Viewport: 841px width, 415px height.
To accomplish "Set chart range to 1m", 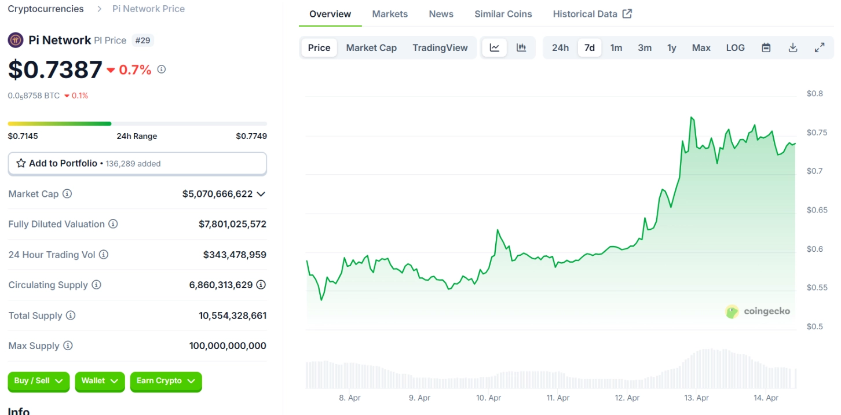I will (x=616, y=47).
